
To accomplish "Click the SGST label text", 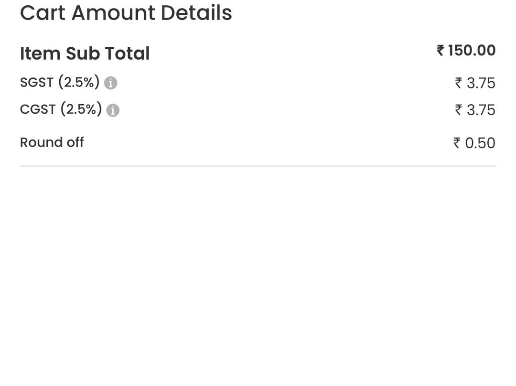I will 37,82.
